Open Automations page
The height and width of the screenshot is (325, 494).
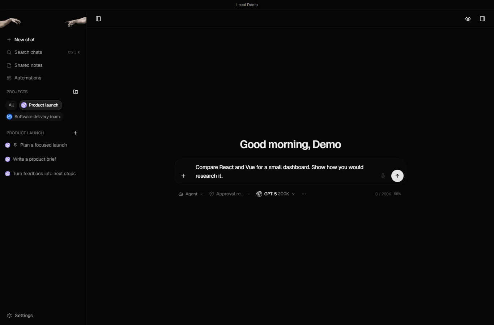coord(43,78)
